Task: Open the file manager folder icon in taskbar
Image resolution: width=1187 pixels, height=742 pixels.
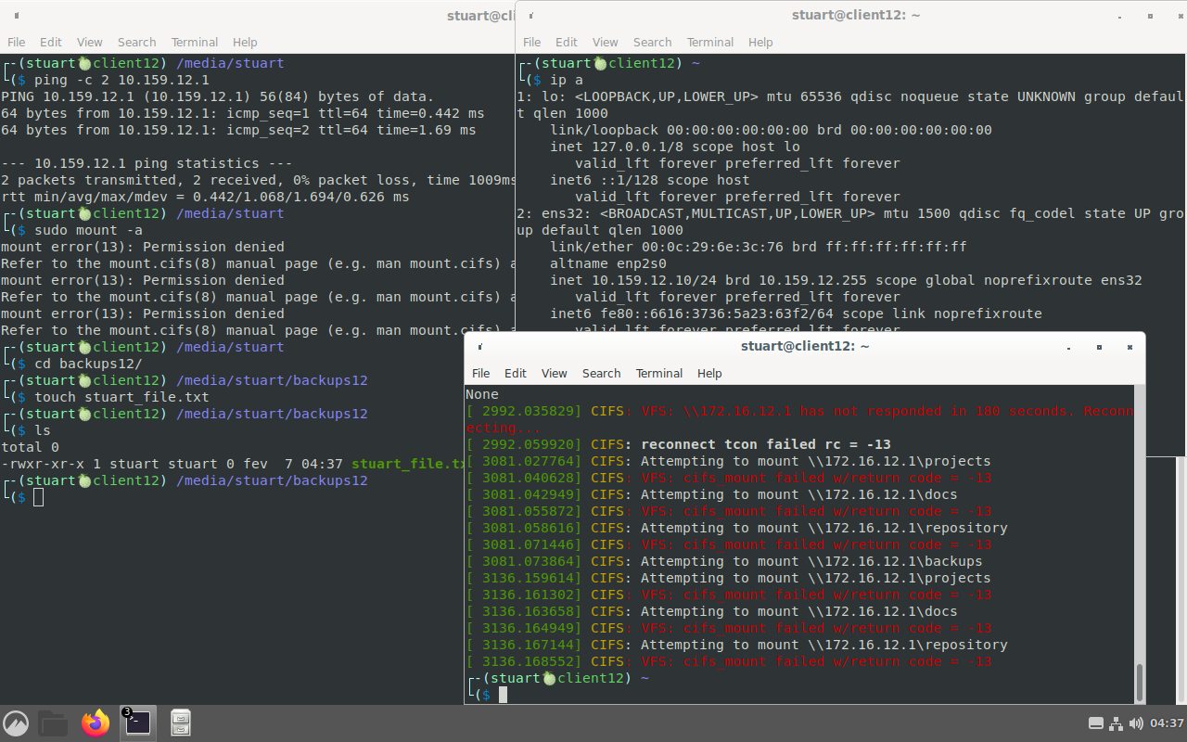Action: (53, 723)
